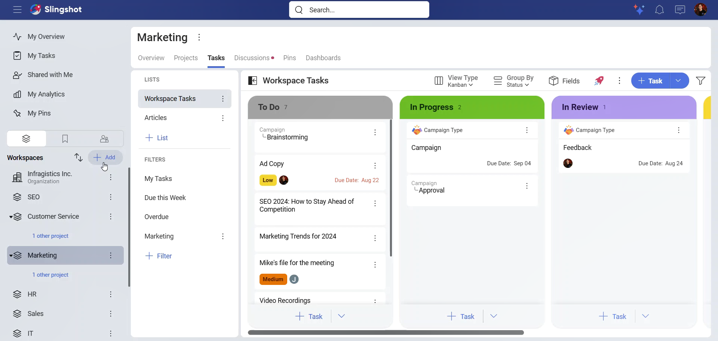Screen dimensions: 718x341
Task: Show other project under Customer Service
Action: [x=50, y=236]
